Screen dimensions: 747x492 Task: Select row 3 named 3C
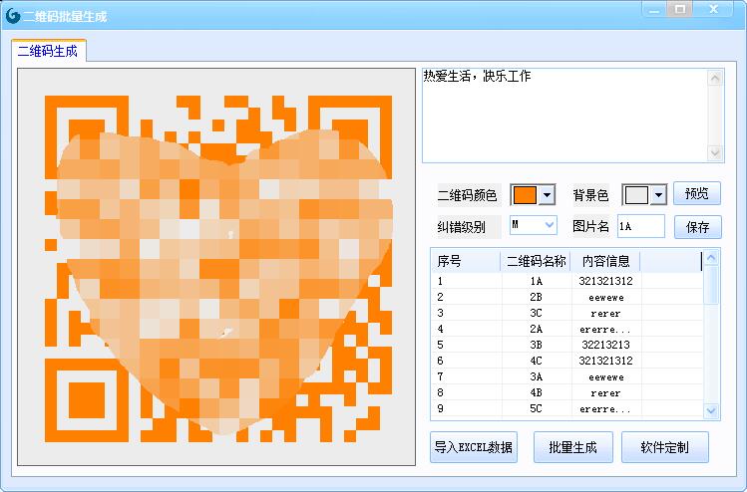click(x=566, y=313)
